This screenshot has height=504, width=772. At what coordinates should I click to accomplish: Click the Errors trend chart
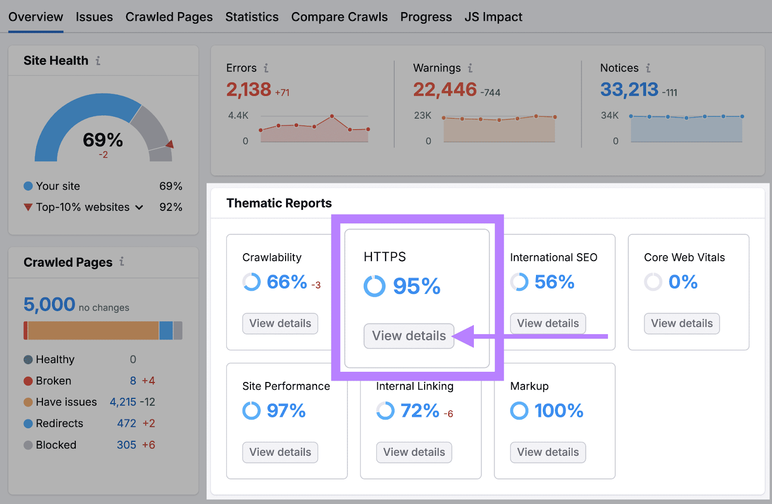tap(314, 129)
